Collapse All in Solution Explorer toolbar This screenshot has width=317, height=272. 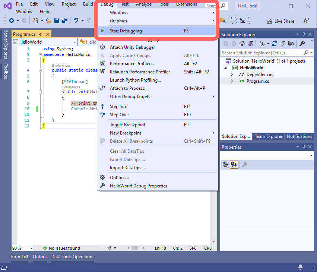pyautogui.click(x=283, y=44)
